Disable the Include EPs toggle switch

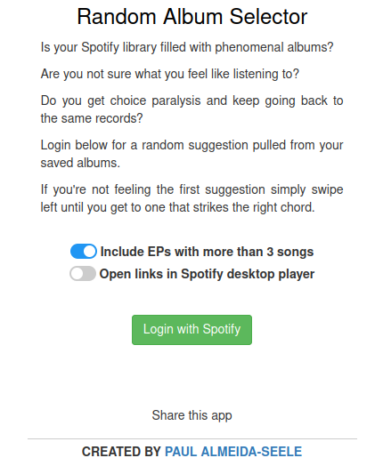(84, 252)
